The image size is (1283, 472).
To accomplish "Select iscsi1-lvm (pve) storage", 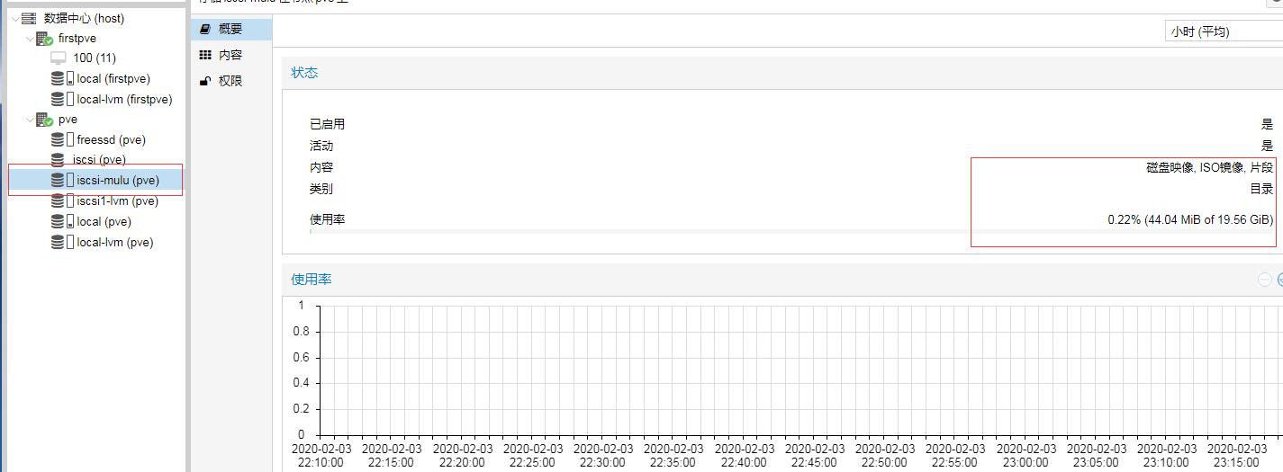I will [x=117, y=201].
